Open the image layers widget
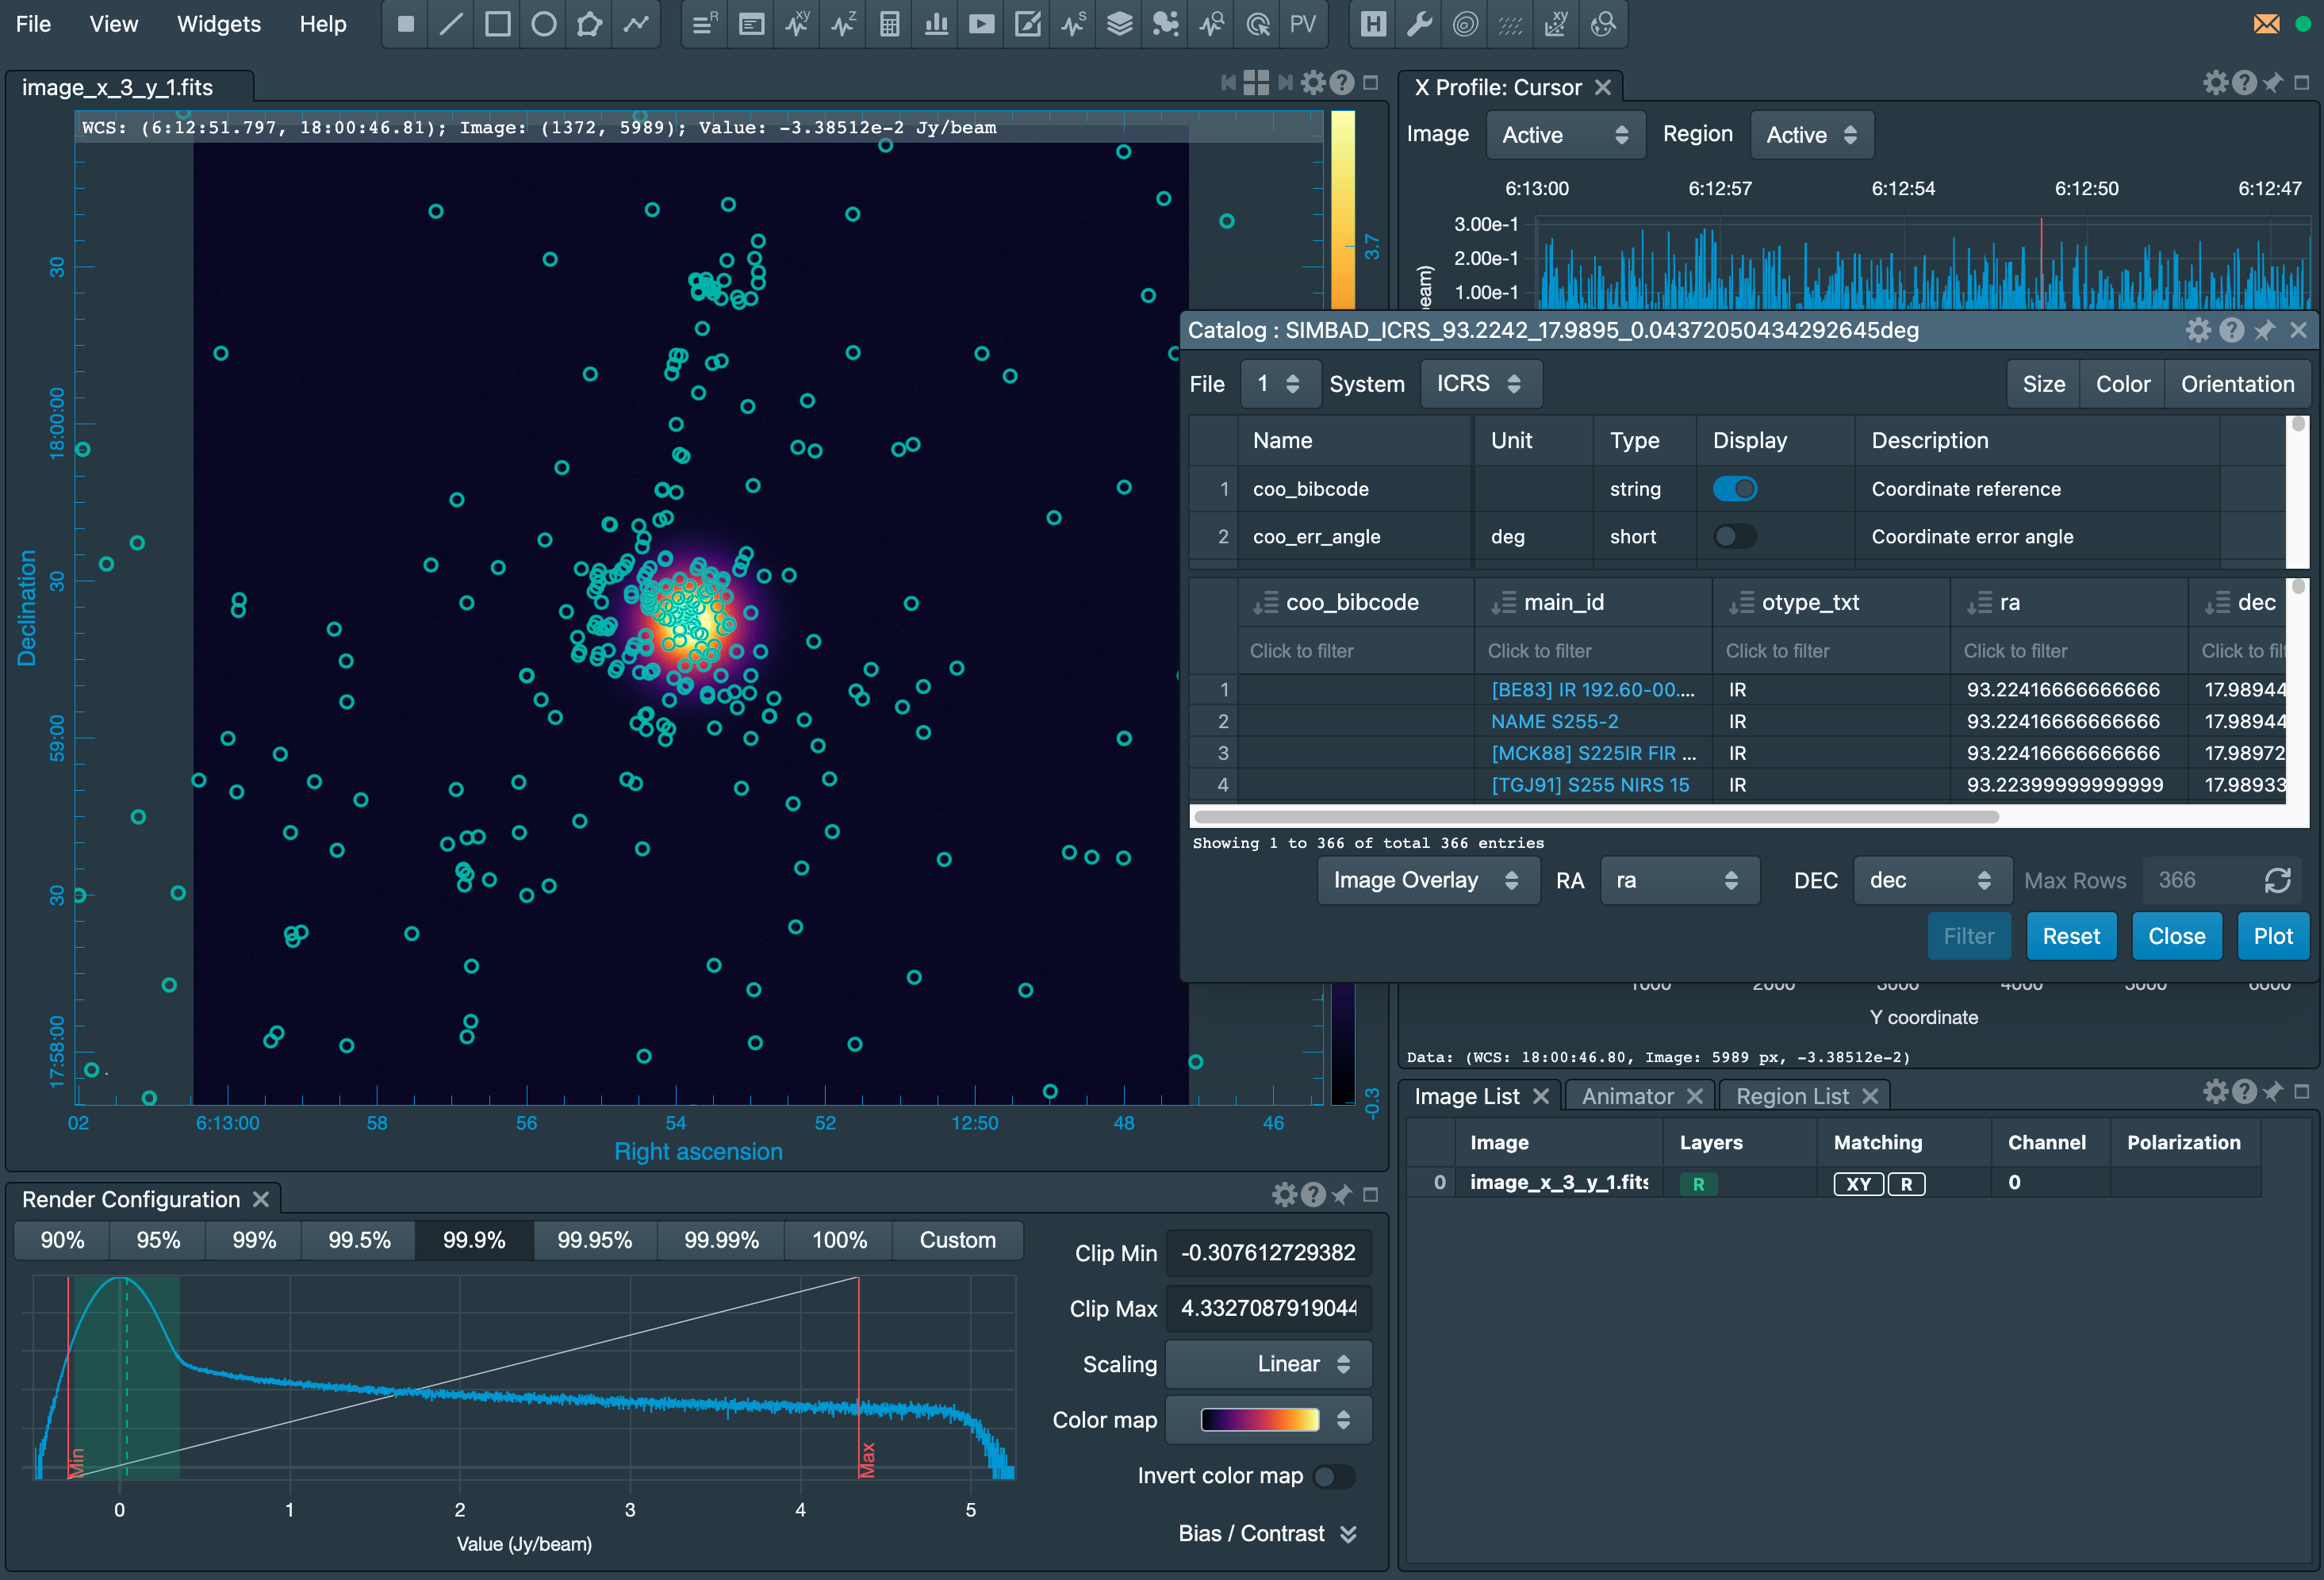Screen dimensions: 2324x1580 [1120, 24]
